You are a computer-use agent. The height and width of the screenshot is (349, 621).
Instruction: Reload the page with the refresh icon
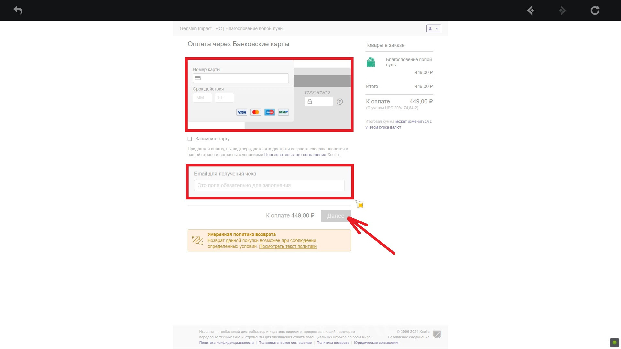[x=595, y=10]
